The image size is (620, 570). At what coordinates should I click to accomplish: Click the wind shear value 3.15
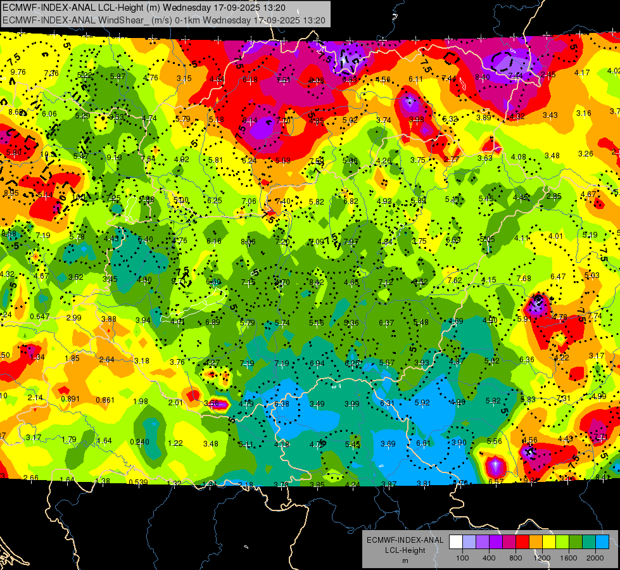point(184,79)
